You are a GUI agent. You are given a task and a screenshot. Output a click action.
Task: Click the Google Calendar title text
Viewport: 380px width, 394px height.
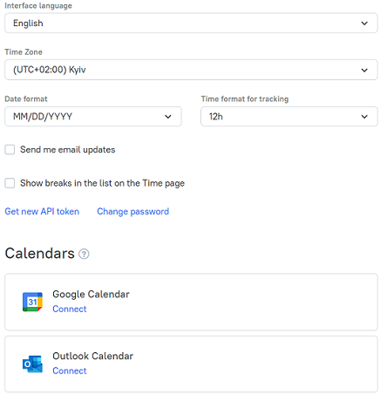(x=91, y=294)
